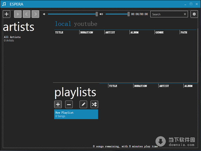Click the add songs plus button in toolbar

pyautogui.click(x=7, y=14)
